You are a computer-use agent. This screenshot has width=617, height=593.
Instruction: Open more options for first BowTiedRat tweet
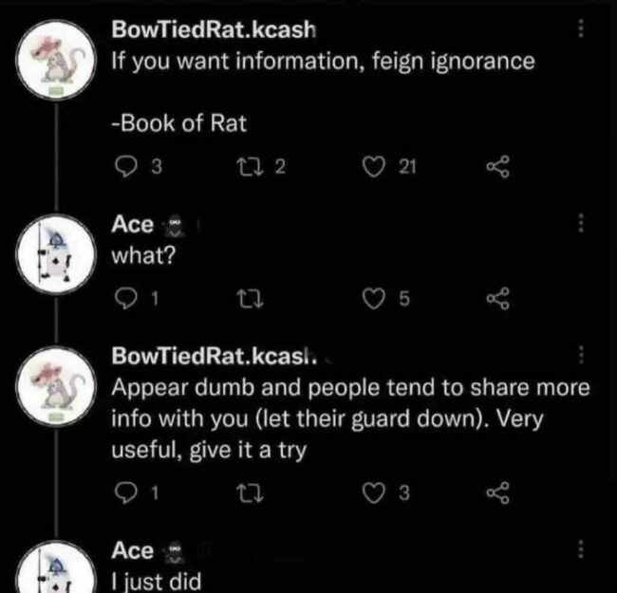(x=581, y=30)
